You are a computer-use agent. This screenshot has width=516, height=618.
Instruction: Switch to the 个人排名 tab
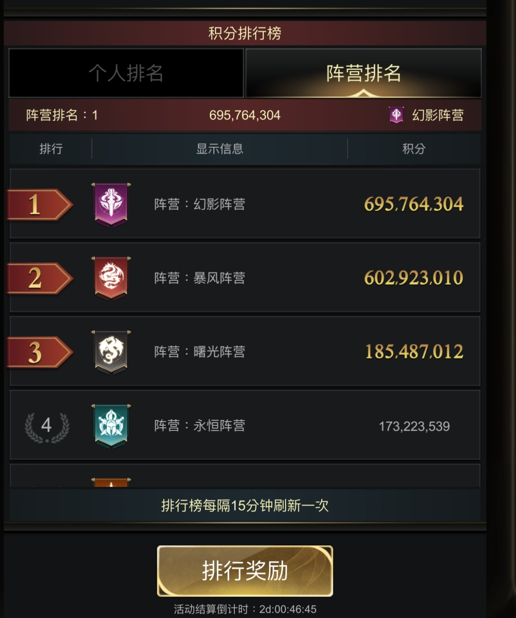pyautogui.click(x=126, y=73)
